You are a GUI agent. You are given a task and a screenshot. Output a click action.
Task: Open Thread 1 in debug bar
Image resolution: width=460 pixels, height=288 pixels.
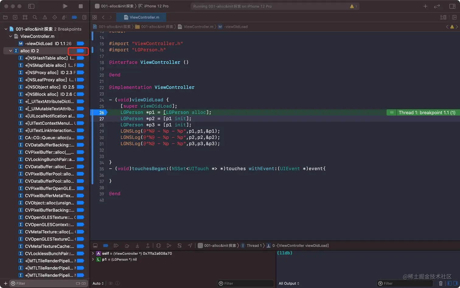(x=252, y=245)
